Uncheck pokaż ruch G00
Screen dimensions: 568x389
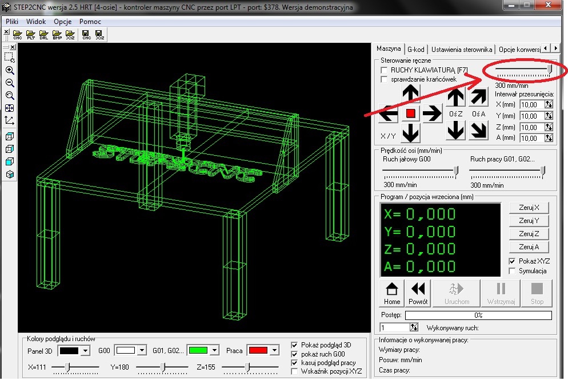tap(294, 354)
